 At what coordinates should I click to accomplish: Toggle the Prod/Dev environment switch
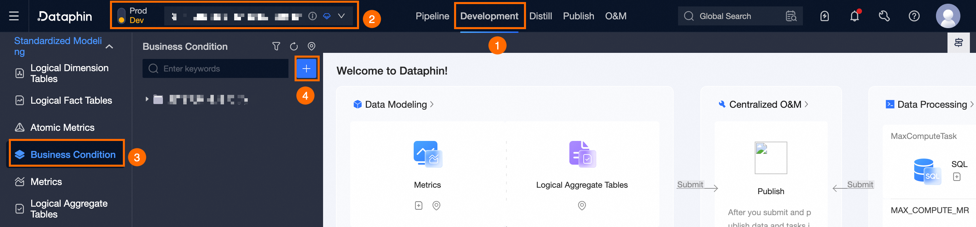tap(121, 16)
